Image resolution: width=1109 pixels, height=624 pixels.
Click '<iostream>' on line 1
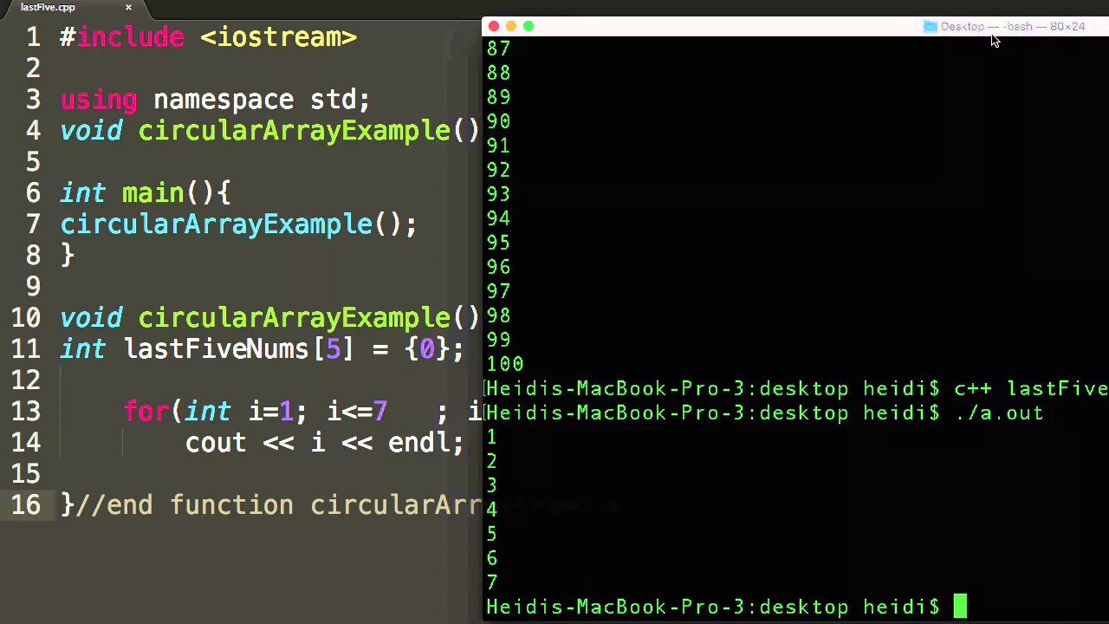[278, 37]
